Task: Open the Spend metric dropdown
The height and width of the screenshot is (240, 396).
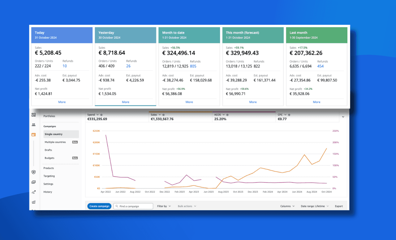Action: pos(97,114)
